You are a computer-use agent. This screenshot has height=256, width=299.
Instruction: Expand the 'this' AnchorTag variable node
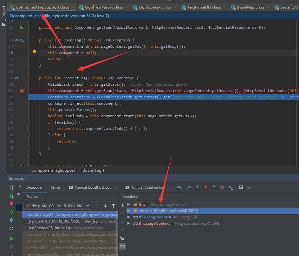pos(128,204)
